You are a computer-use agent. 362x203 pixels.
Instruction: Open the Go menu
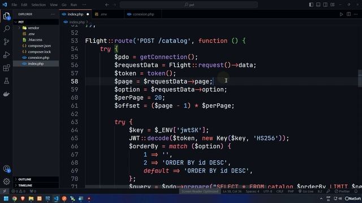tap(64, 5)
